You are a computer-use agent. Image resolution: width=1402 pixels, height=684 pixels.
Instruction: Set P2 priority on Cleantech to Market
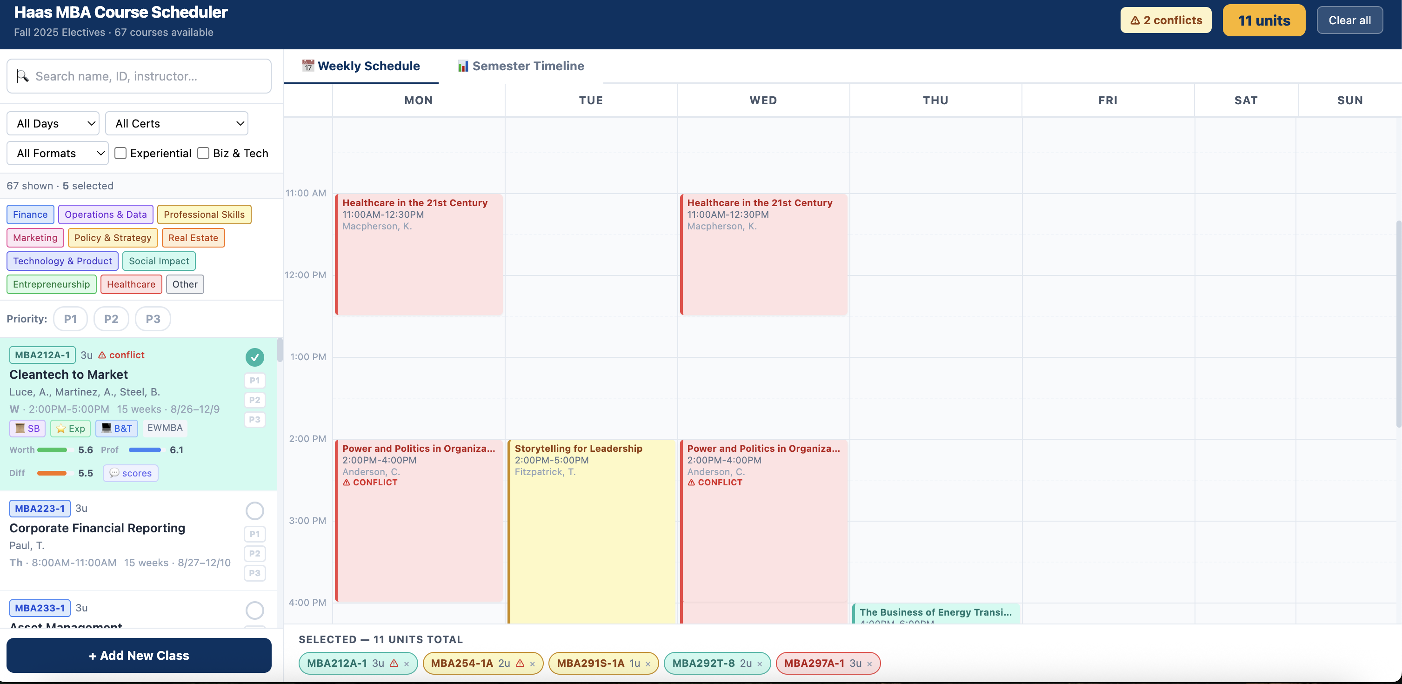[255, 400]
